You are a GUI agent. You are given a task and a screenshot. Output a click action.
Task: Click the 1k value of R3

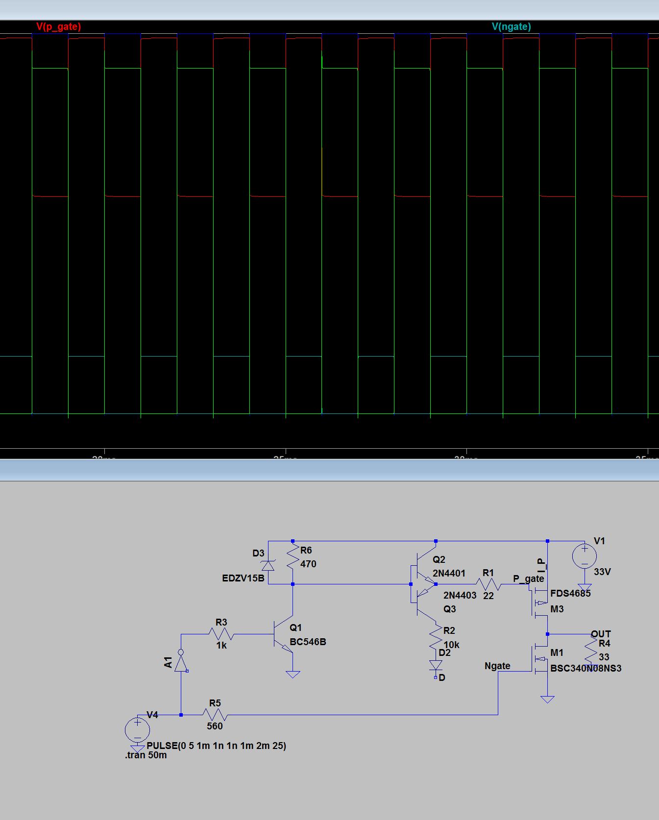click(221, 646)
